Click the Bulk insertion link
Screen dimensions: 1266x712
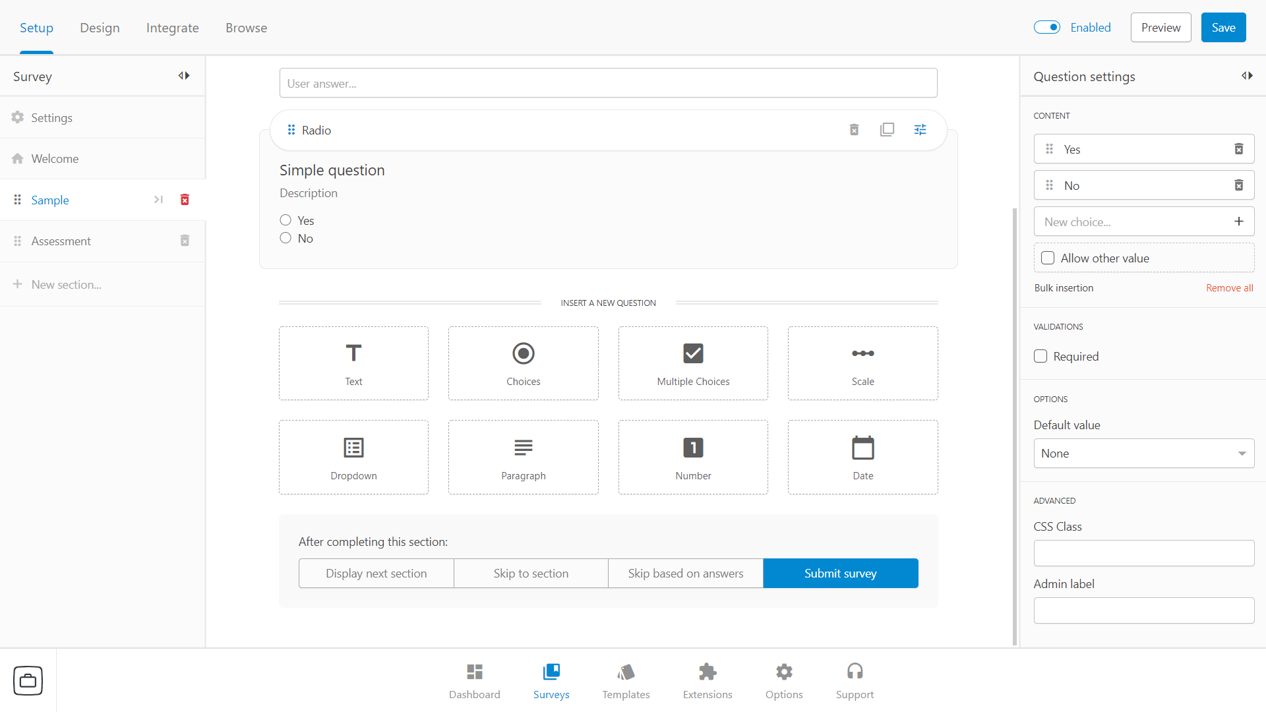1064,288
